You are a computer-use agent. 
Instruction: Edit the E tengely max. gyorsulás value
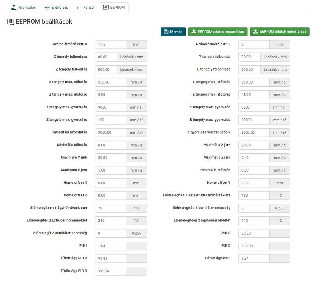(x=254, y=120)
